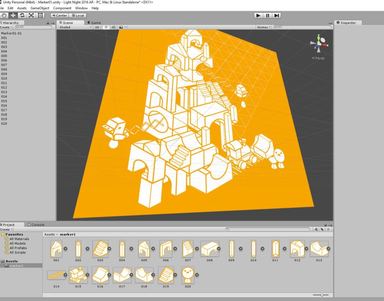This screenshot has height=301, width=384.
Task: Expand asset 008 with its arrow
Action: [219, 249]
